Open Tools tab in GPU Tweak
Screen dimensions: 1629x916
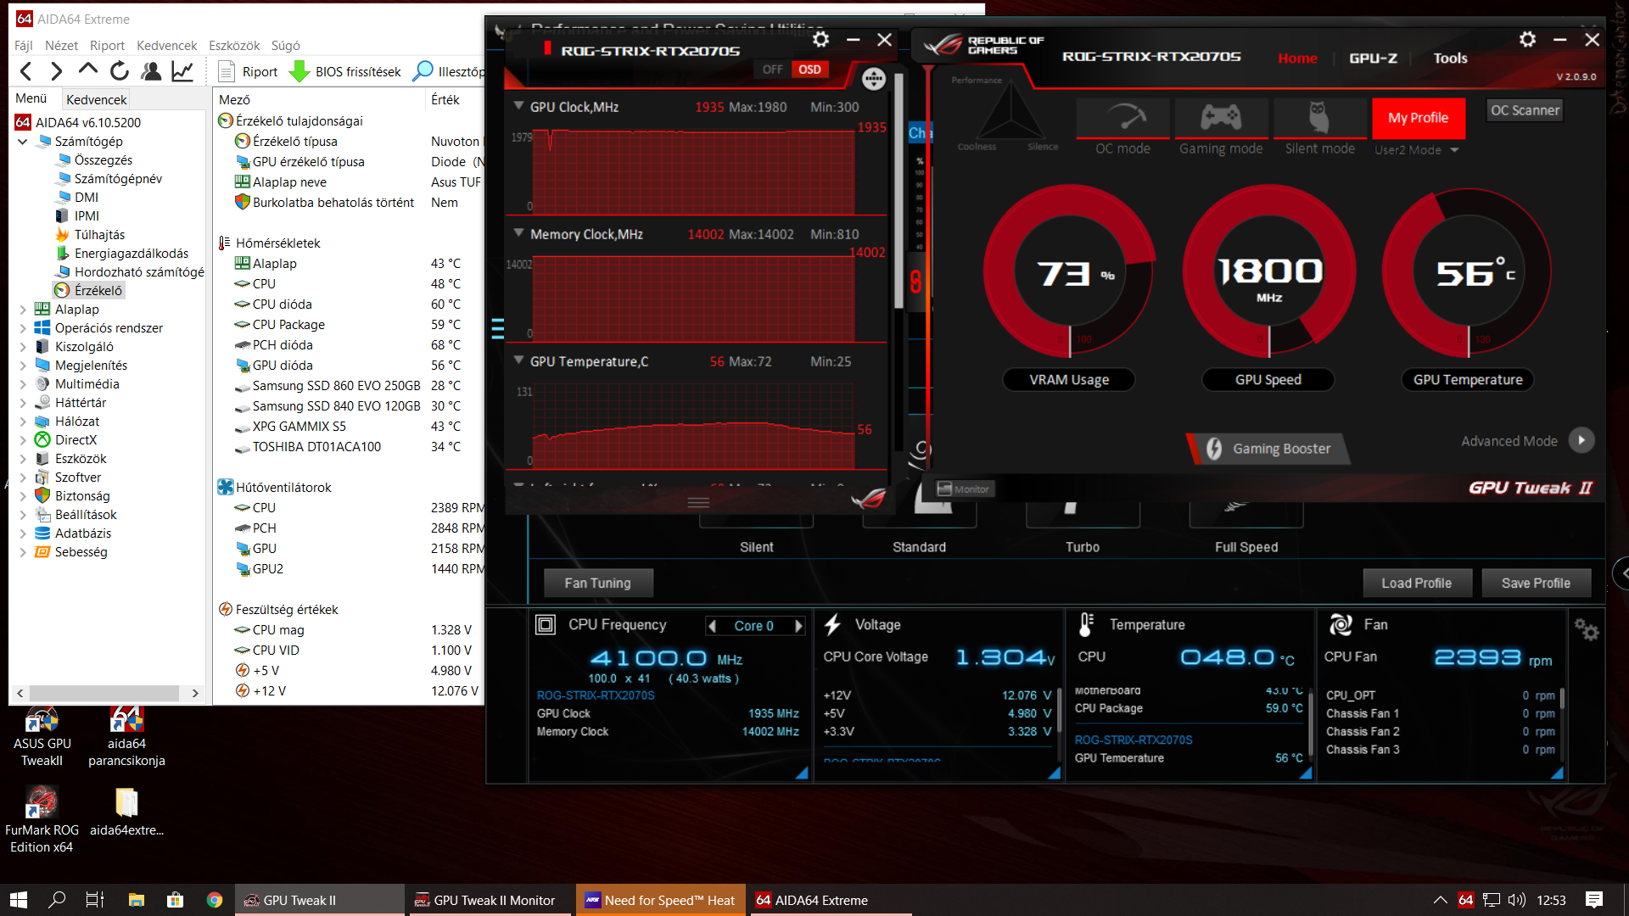click(x=1450, y=58)
